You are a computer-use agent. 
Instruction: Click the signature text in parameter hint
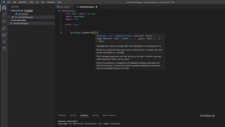coord(130,38)
